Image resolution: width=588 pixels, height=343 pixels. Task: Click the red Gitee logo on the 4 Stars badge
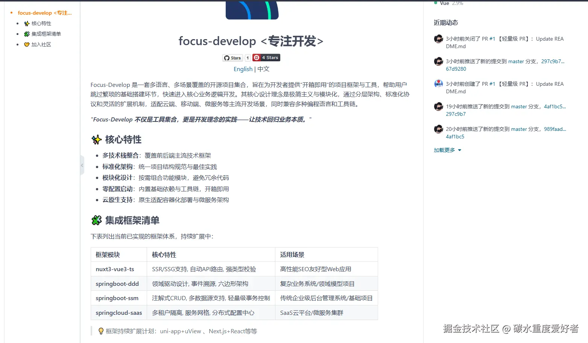pyautogui.click(x=258, y=57)
